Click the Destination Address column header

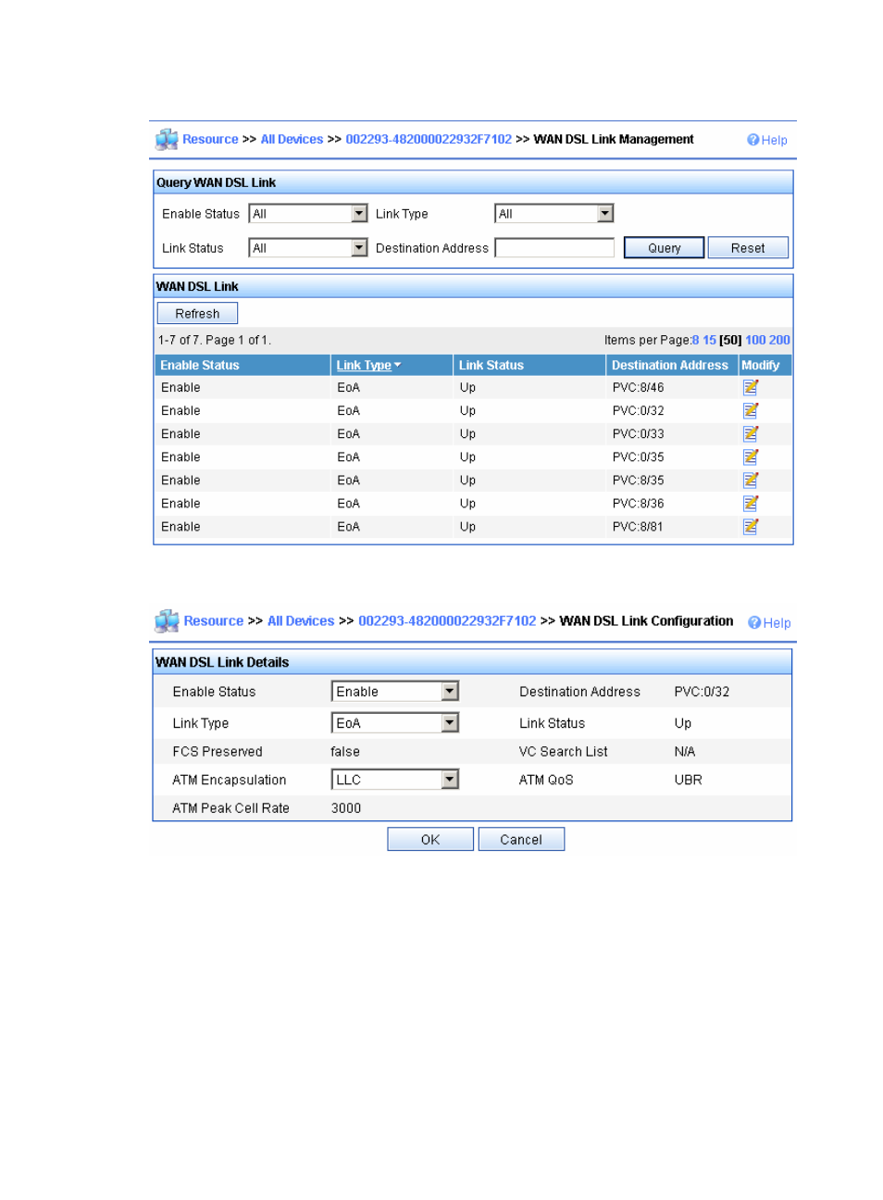pyautogui.click(x=670, y=365)
